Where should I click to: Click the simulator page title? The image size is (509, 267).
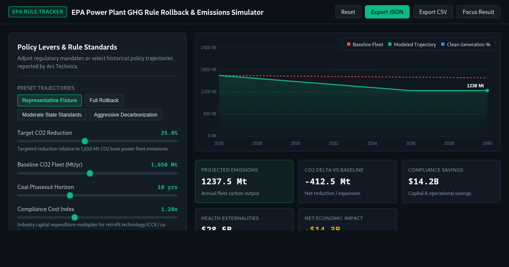[168, 12]
